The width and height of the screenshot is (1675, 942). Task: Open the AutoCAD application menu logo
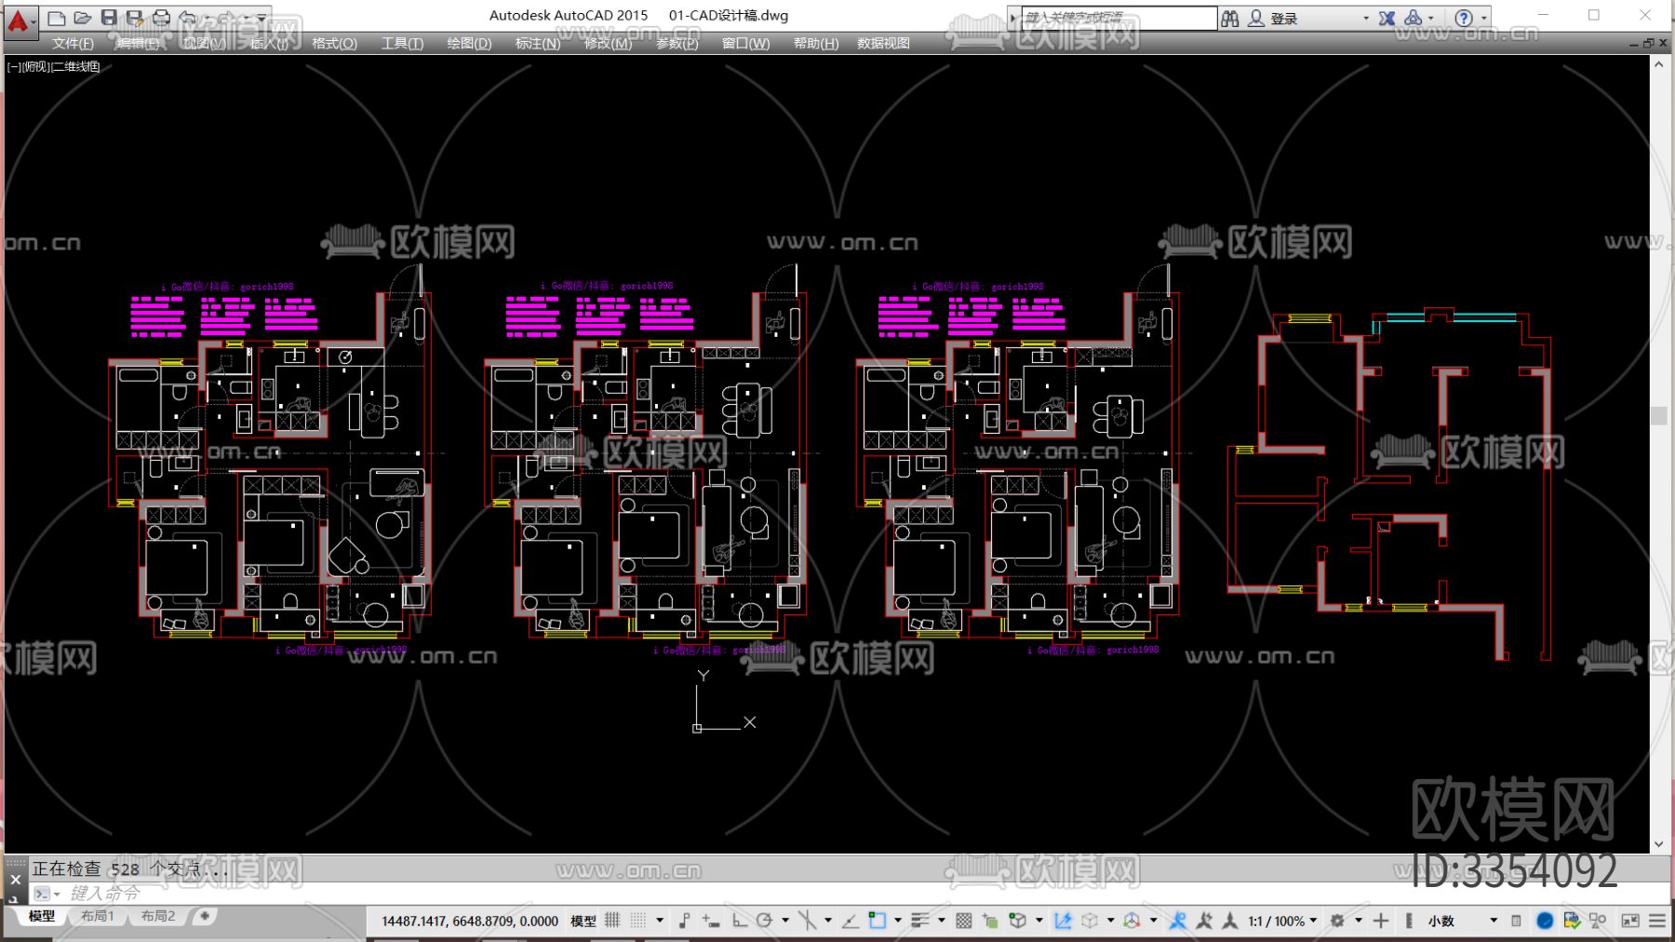coord(20,20)
